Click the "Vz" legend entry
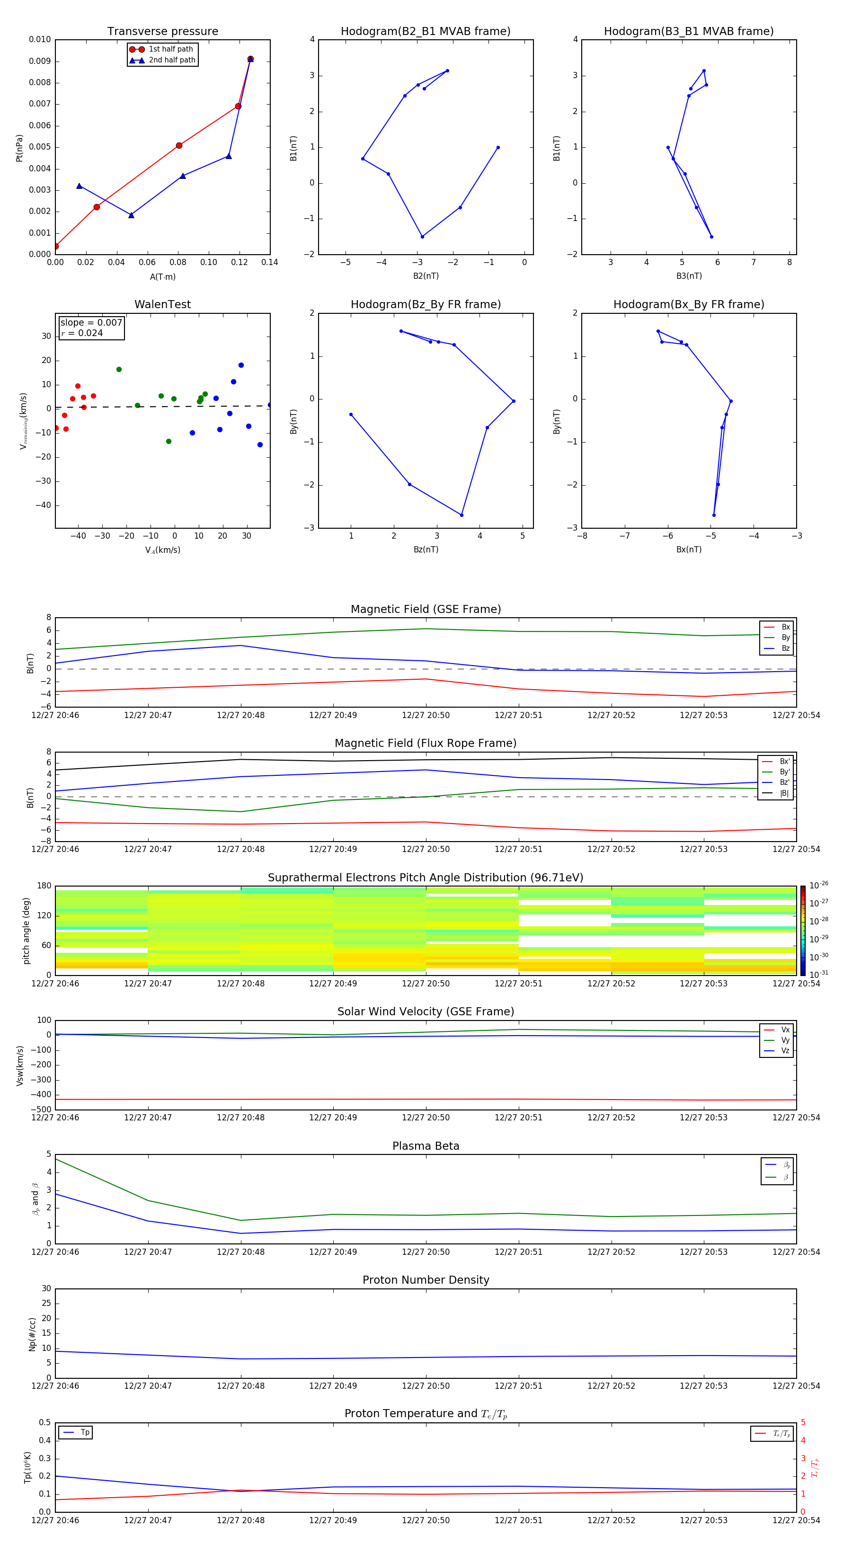The image size is (852, 1562). (777, 1051)
